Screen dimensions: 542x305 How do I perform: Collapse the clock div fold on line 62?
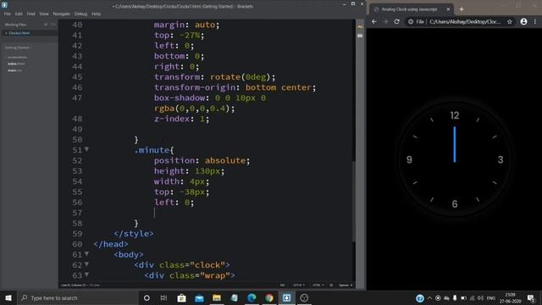click(86, 264)
